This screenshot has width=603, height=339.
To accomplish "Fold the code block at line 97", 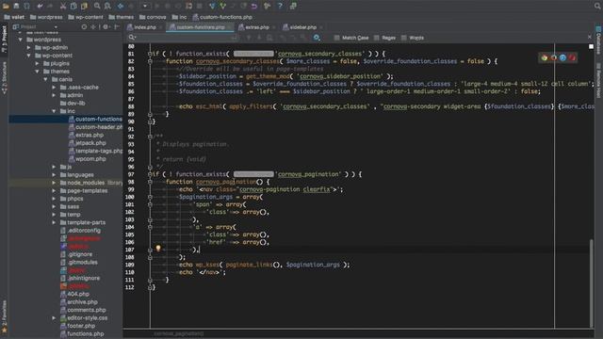I will pyautogui.click(x=150, y=174).
